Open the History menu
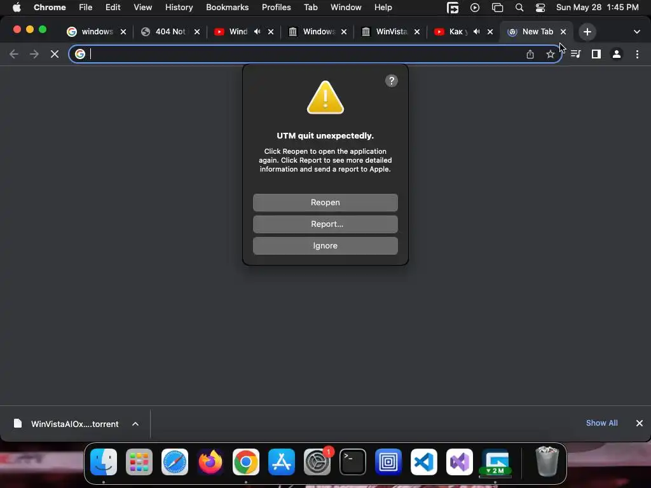The width and height of the screenshot is (651, 488). tap(179, 8)
